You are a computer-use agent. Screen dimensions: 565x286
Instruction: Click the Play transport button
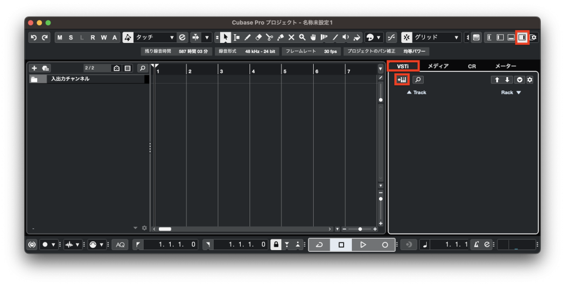[x=363, y=245]
